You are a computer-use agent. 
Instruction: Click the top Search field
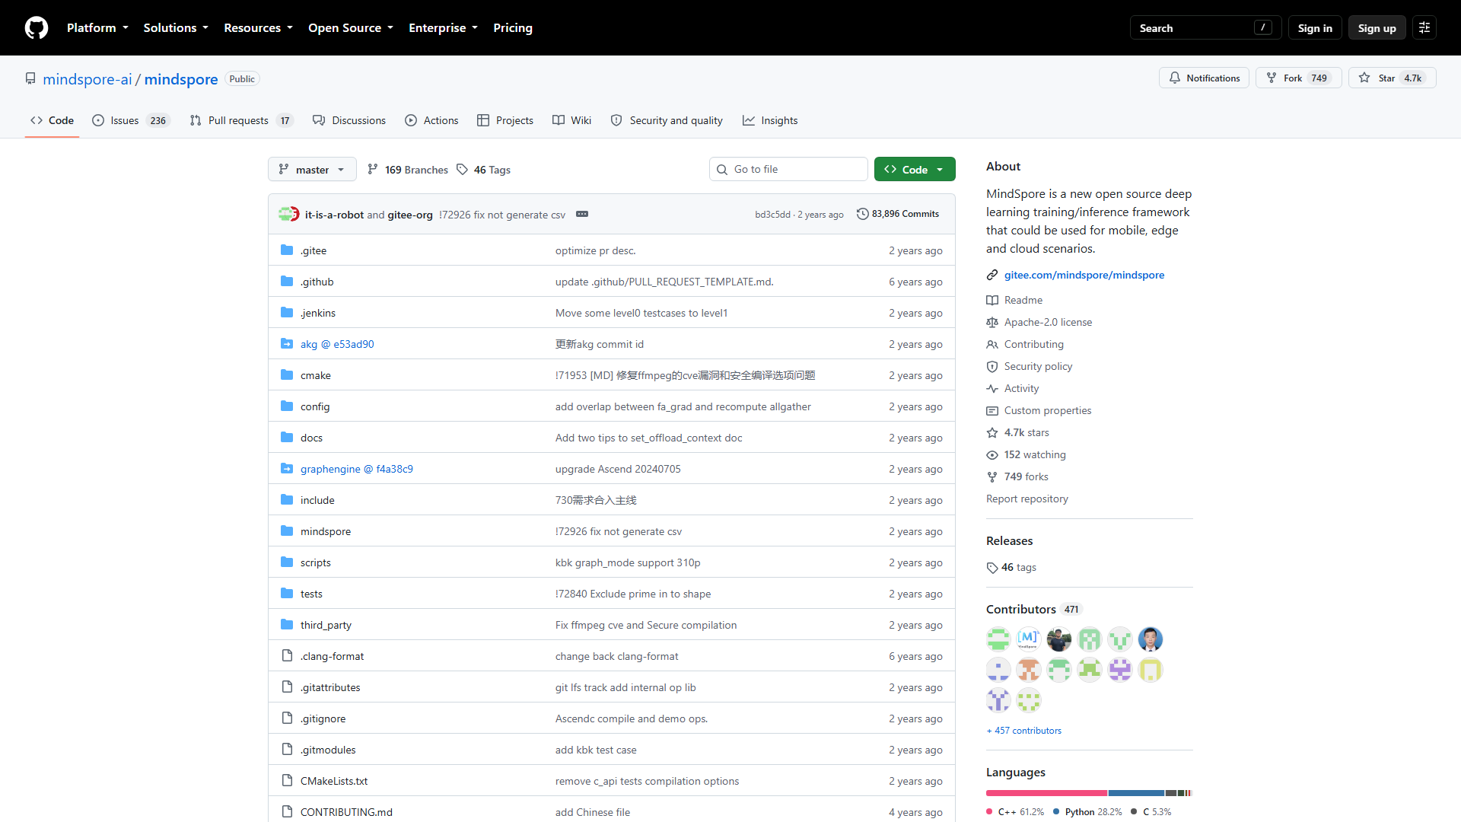(1205, 28)
